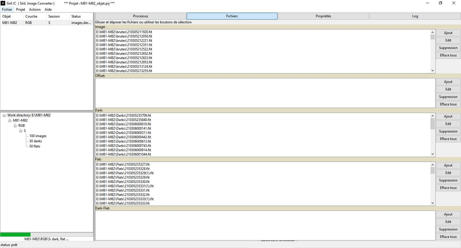Viewport: 461px width, 248px height.
Task: Click the Couche column header
Action: [35, 16]
